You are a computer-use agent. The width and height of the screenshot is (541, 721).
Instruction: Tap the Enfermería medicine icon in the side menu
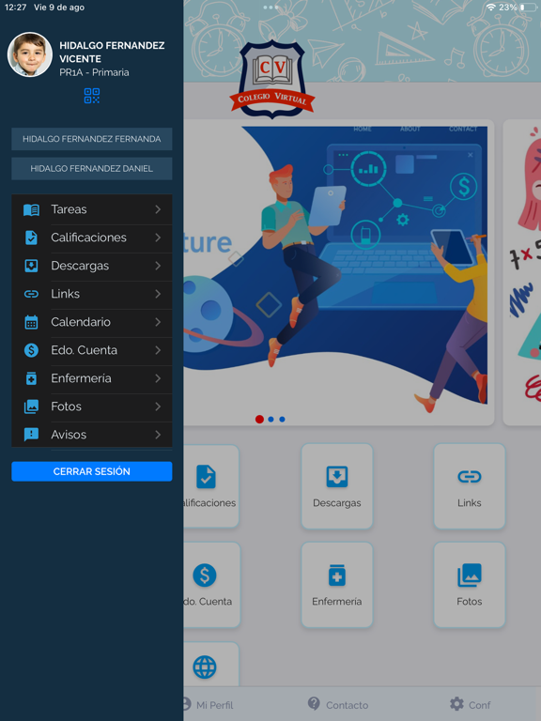pyautogui.click(x=31, y=378)
